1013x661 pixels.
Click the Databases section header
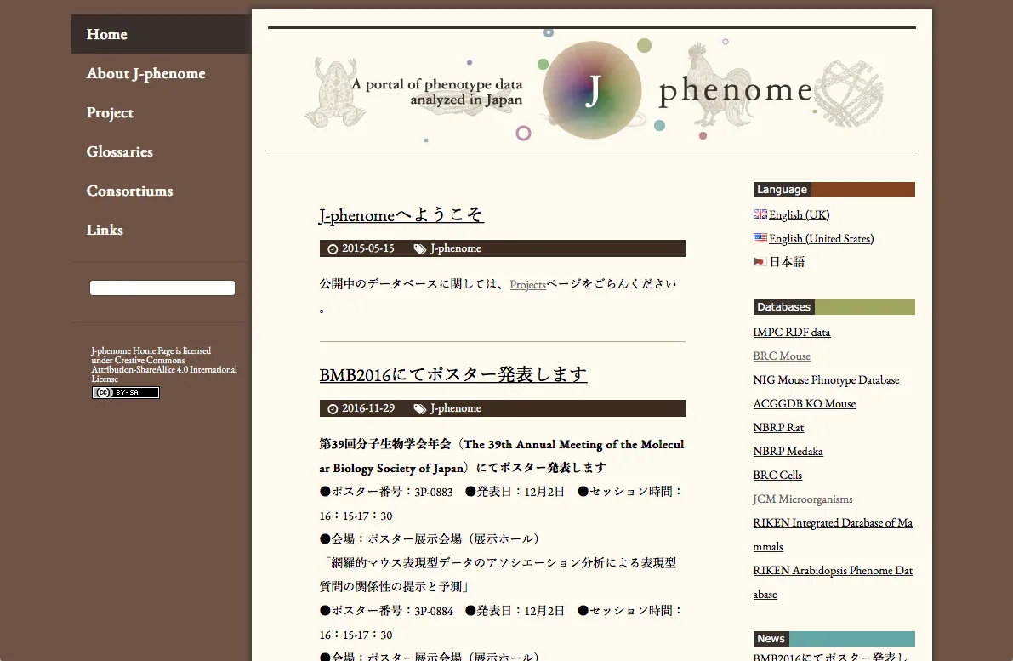(x=834, y=307)
